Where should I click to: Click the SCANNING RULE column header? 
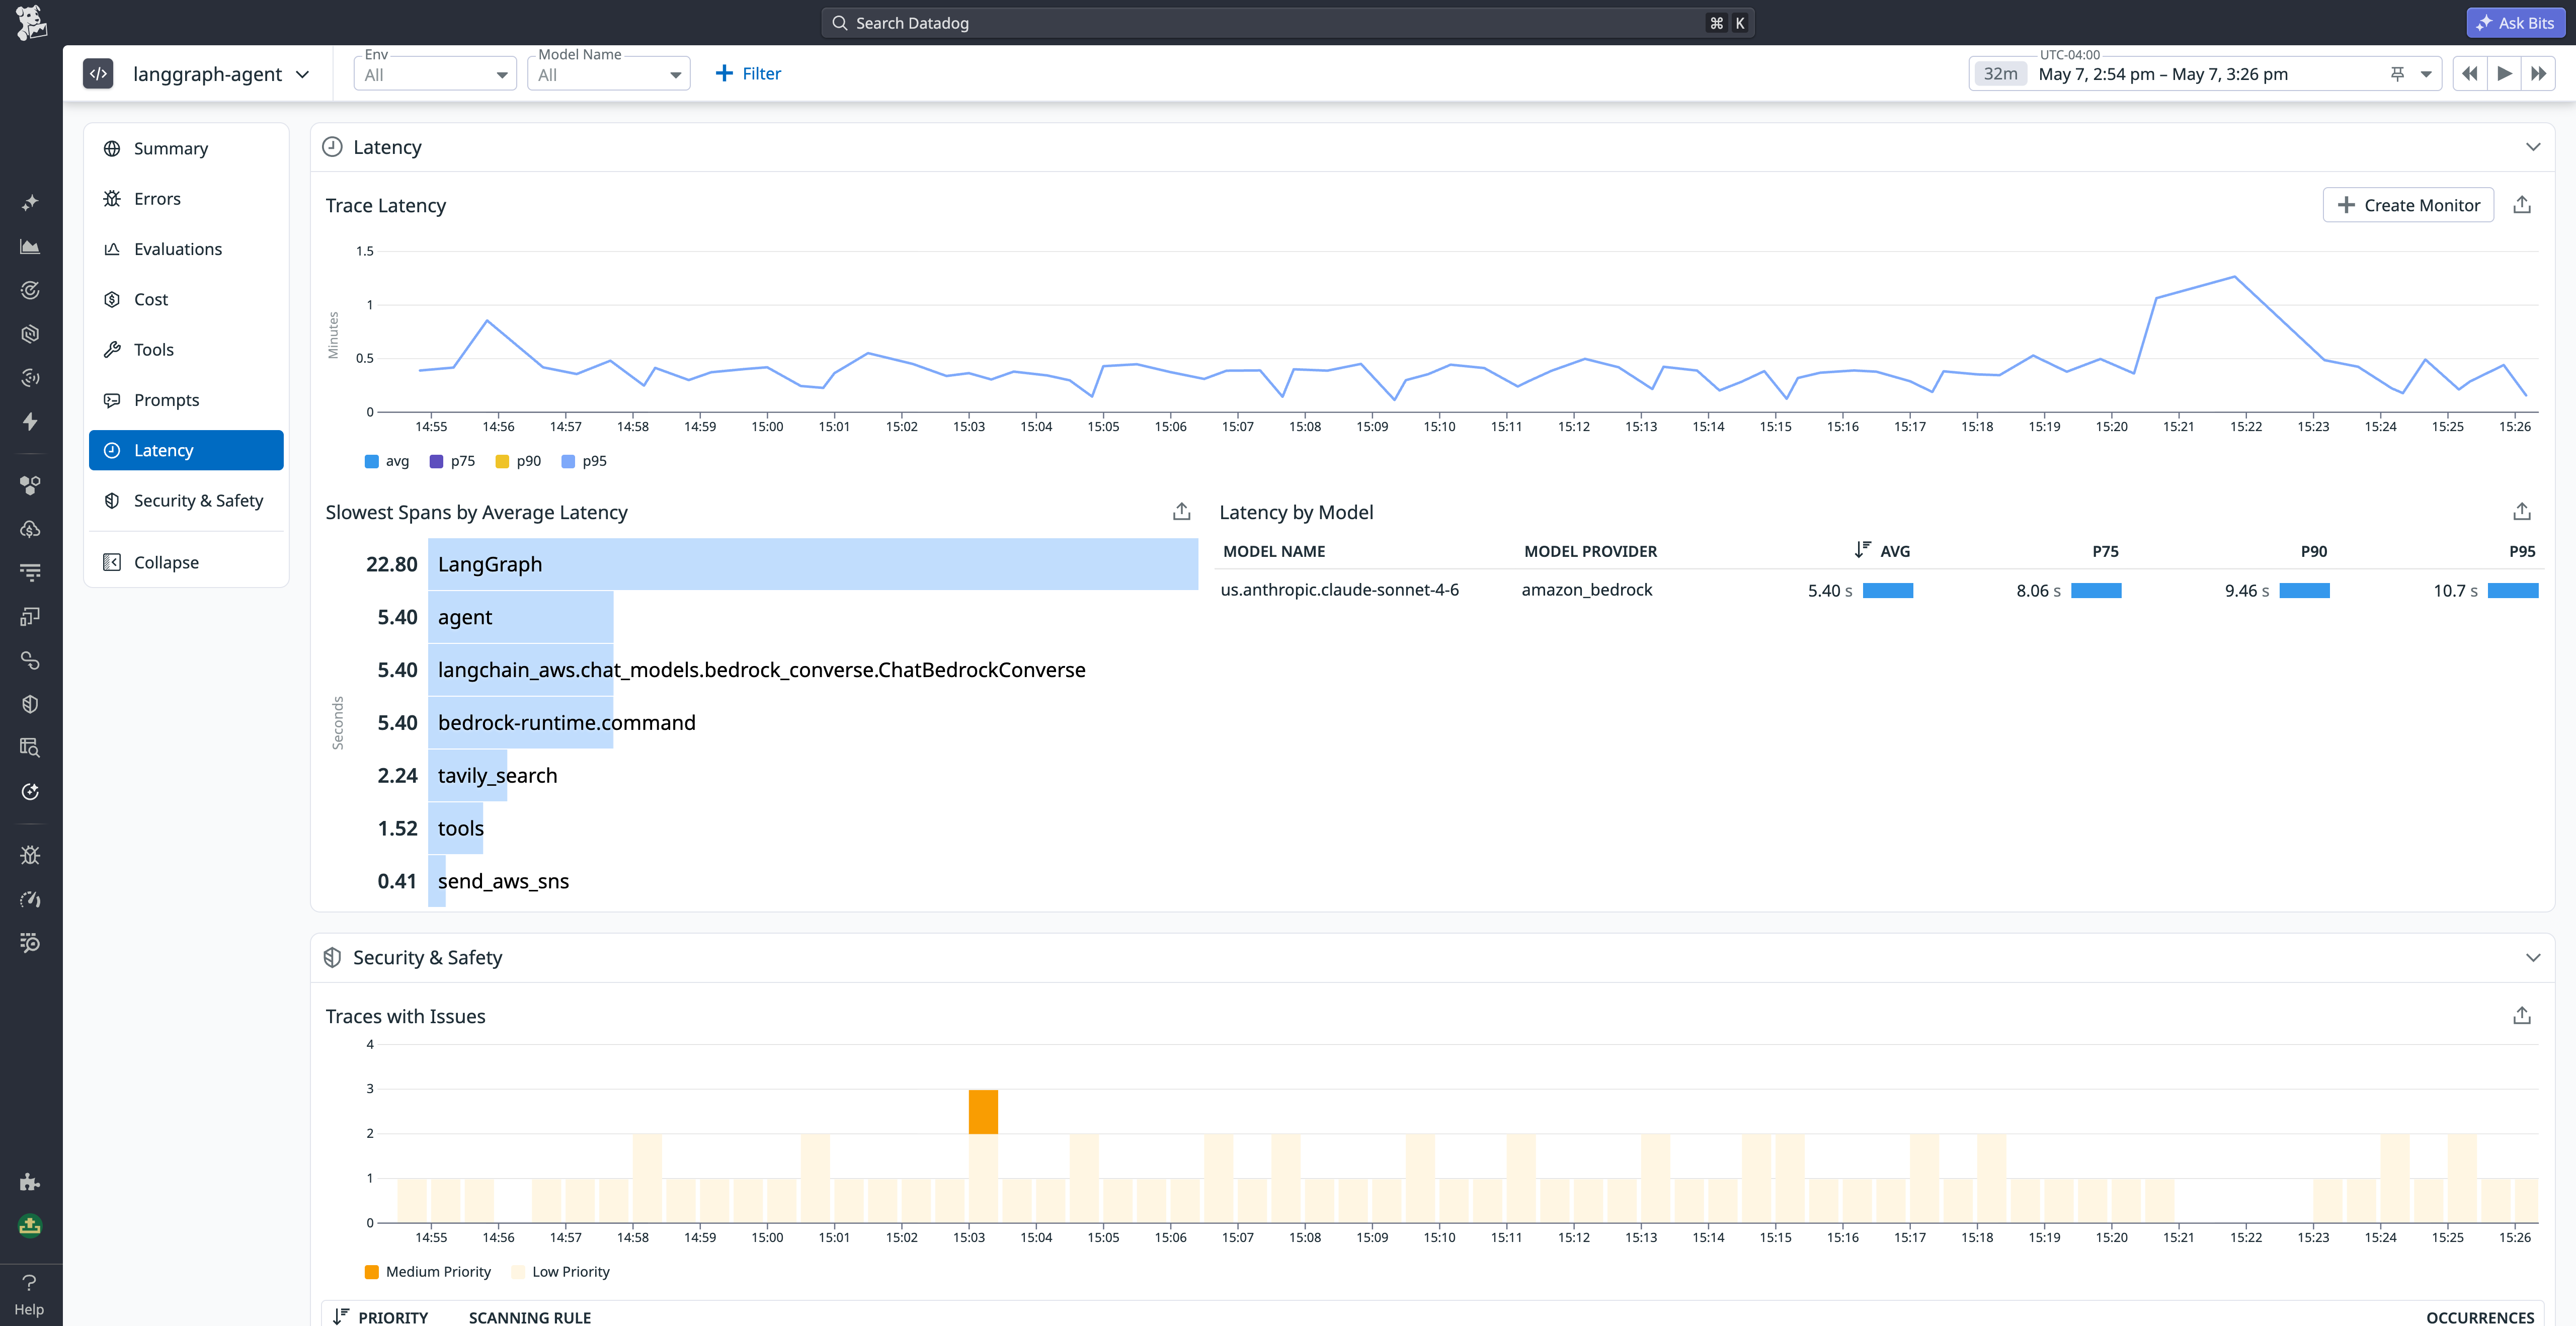point(530,1317)
